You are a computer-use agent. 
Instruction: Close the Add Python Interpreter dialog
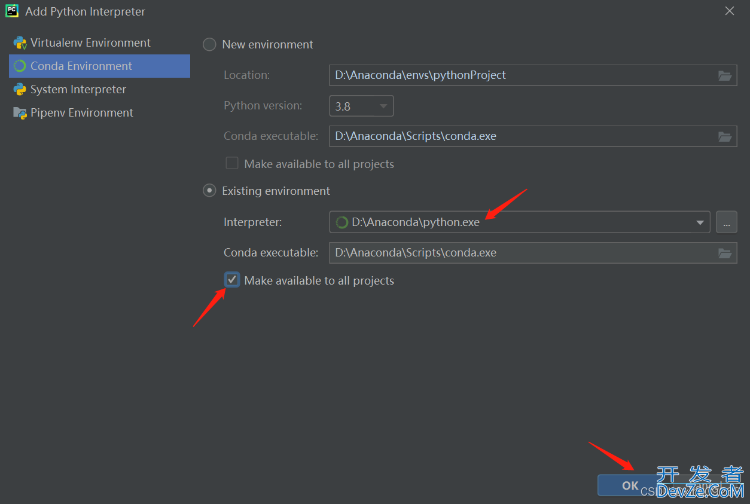tap(730, 11)
